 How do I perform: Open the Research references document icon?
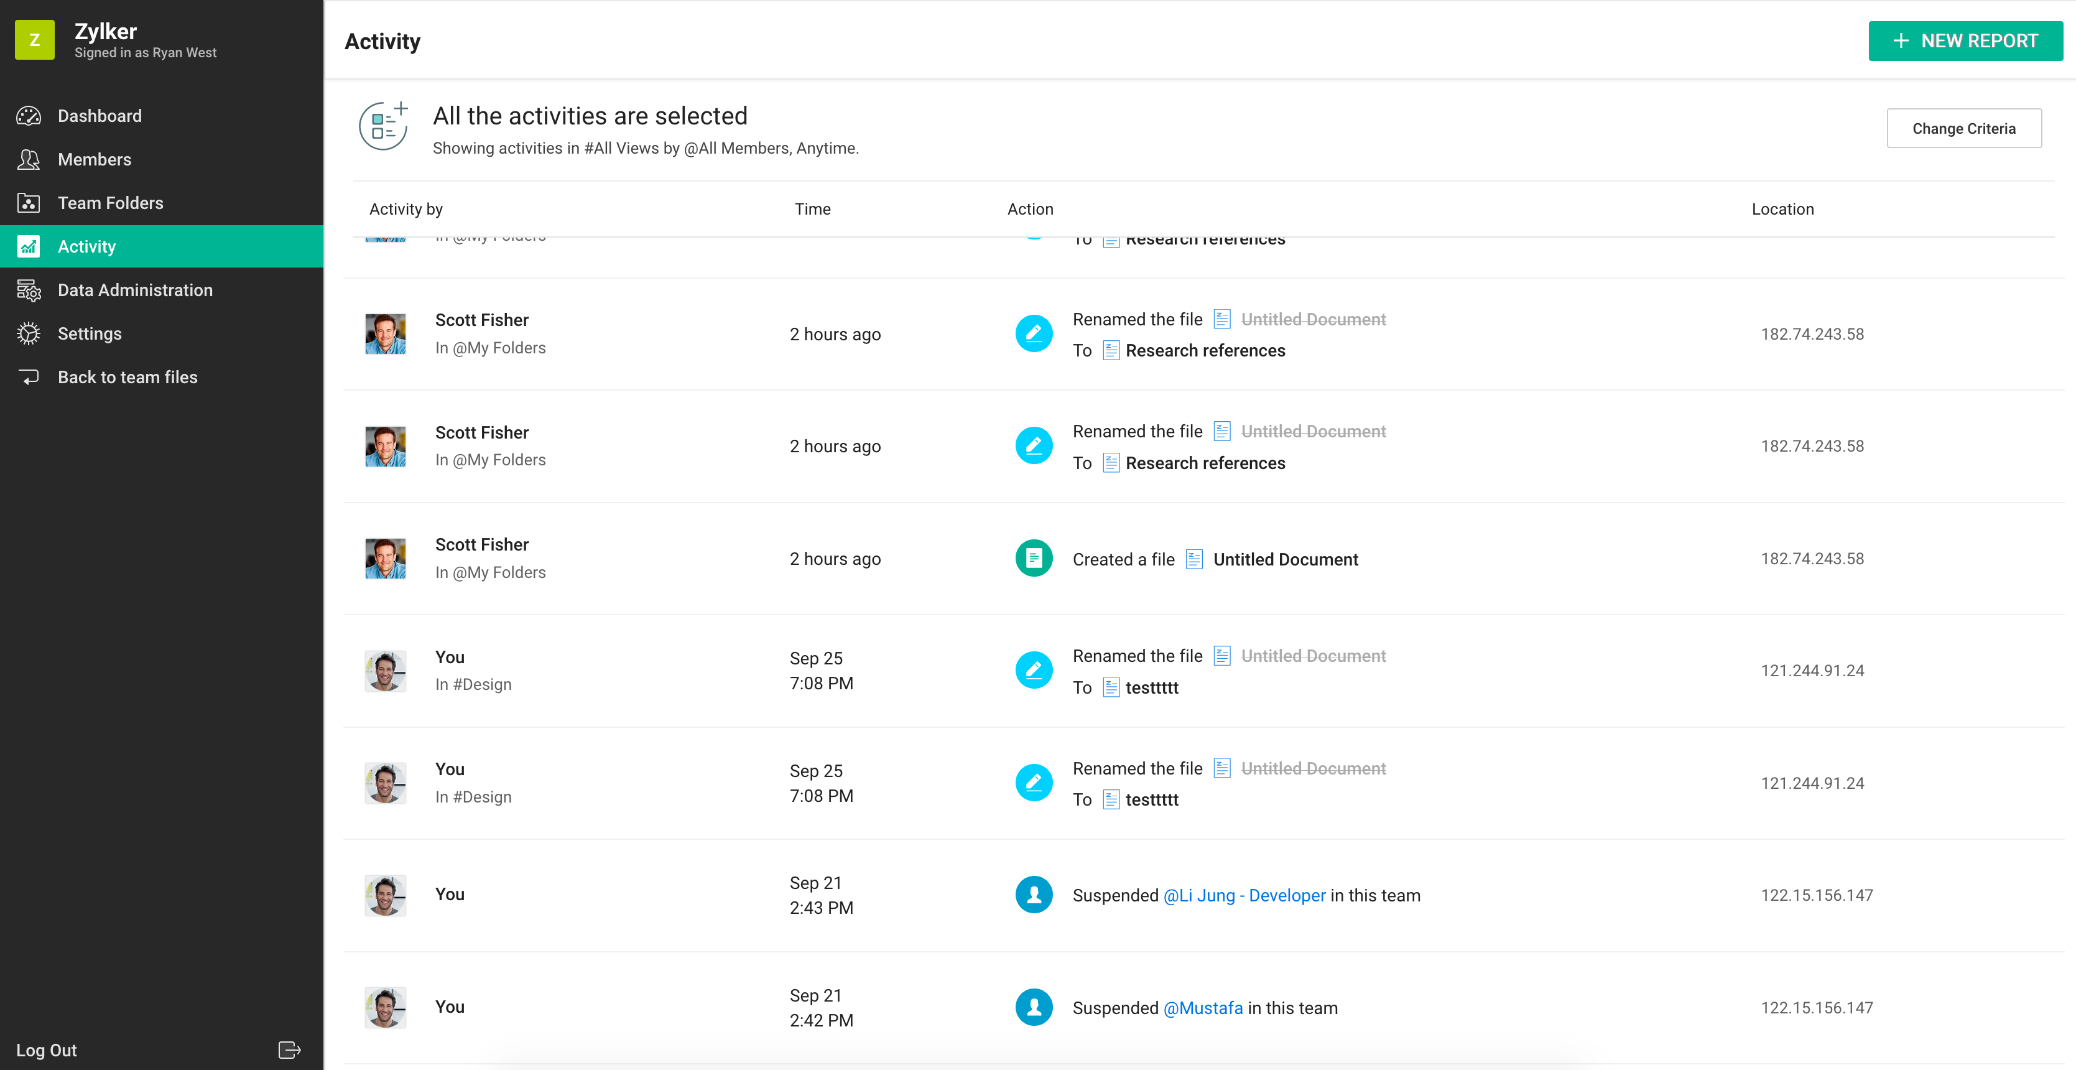pos(1111,350)
